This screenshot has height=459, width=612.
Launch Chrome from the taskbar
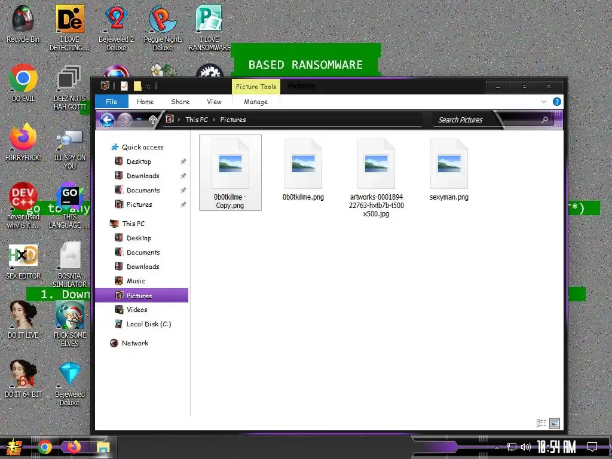coord(45,447)
